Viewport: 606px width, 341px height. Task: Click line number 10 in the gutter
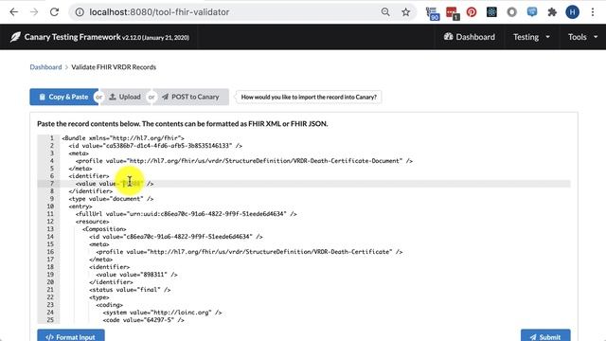pos(50,206)
